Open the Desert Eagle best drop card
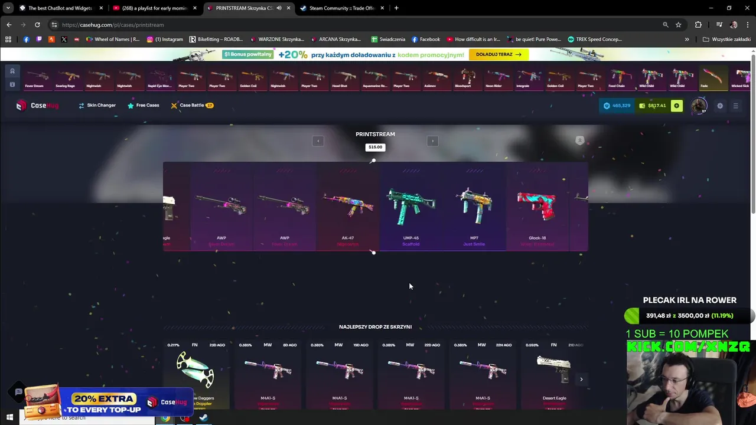 point(554,375)
